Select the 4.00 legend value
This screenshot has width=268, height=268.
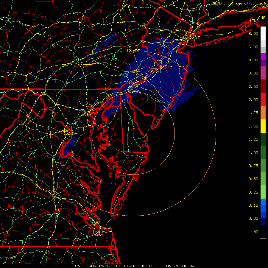pyautogui.click(x=253, y=60)
